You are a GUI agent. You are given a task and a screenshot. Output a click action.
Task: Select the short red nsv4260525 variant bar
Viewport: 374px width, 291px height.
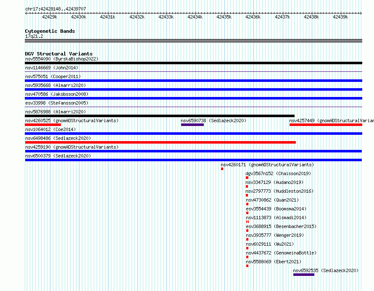[x=43, y=125]
